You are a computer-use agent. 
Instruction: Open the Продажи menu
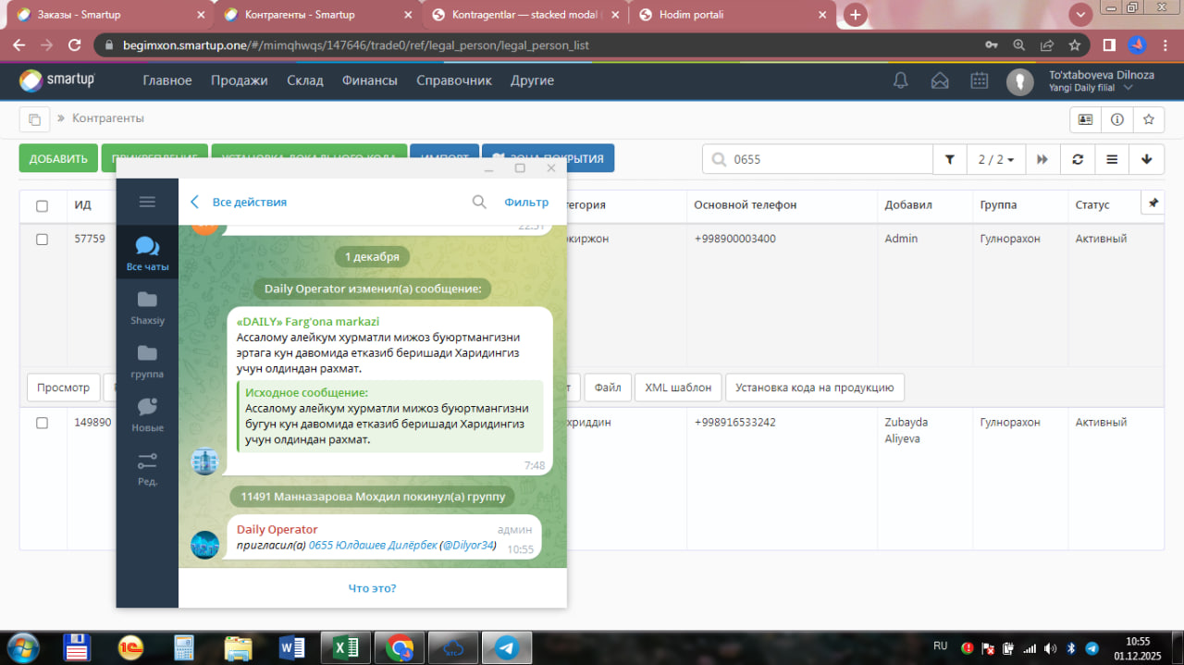[239, 80]
